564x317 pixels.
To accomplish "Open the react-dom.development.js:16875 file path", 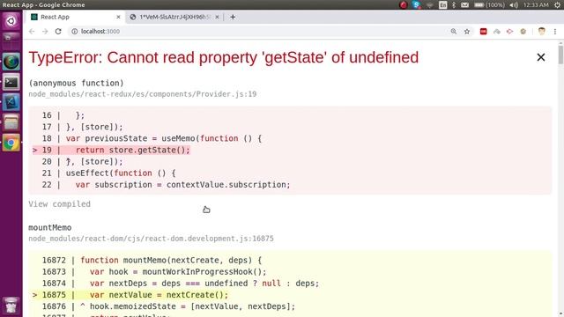I will 151,239.
